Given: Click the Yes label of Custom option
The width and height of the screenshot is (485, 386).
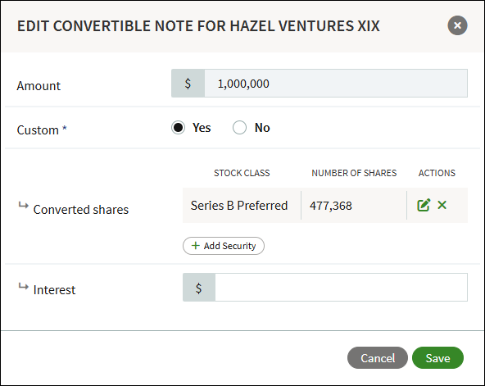Looking at the screenshot, I should click(202, 128).
